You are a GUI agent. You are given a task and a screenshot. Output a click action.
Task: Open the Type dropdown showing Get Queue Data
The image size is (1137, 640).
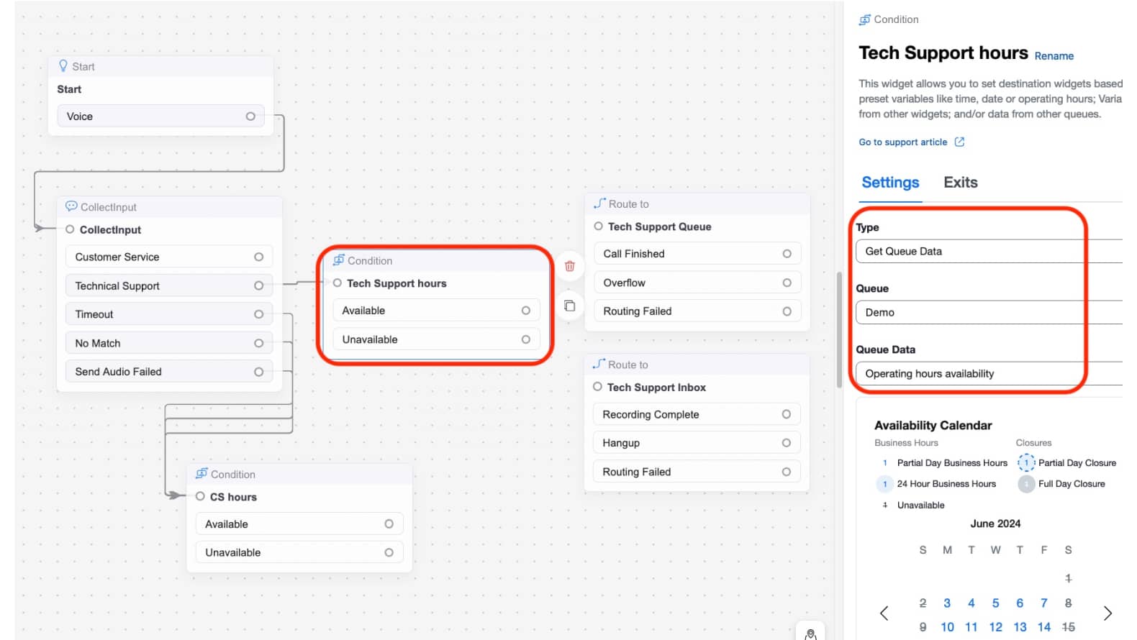tap(986, 252)
